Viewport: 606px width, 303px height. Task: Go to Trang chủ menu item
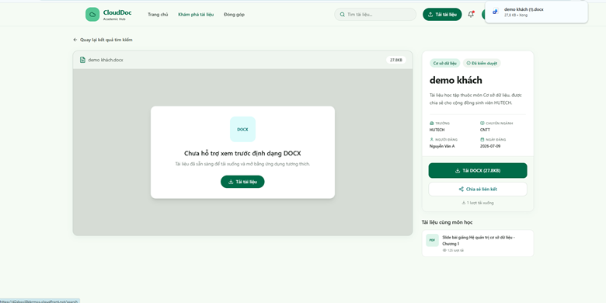[x=158, y=14]
